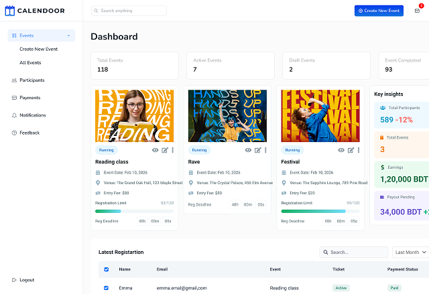Click the 589 -12% participants value

pyautogui.click(x=396, y=120)
